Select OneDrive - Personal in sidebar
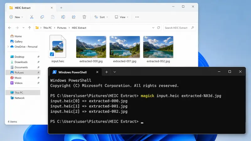Image resolution: width=251 pixels, height=141 pixels. coord(24,47)
